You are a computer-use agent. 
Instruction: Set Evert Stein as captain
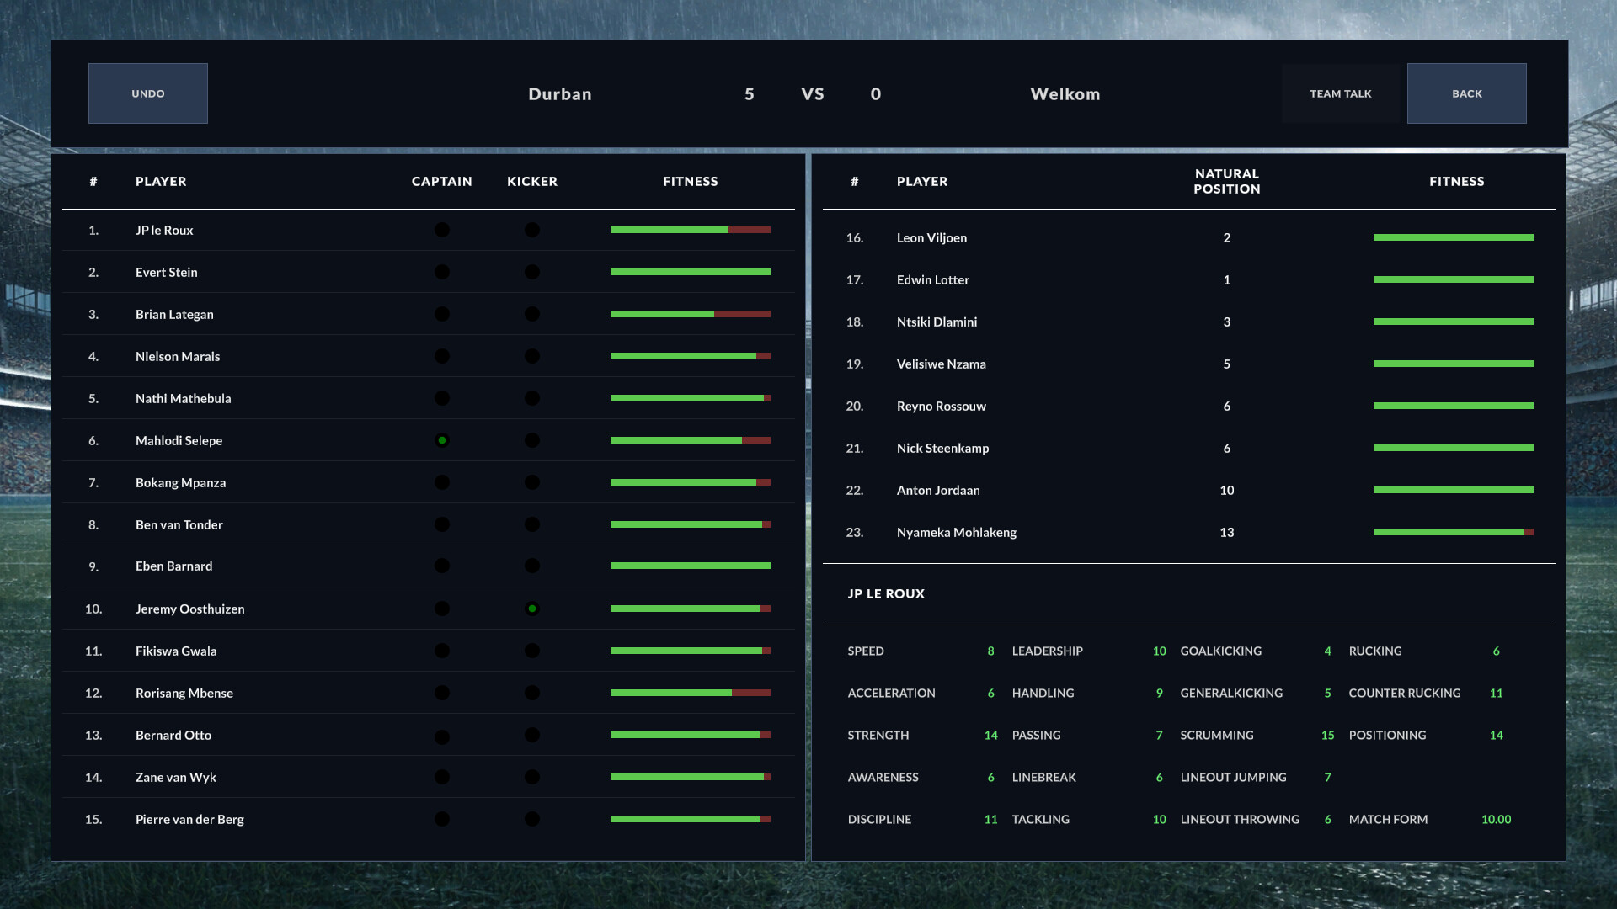tap(442, 272)
